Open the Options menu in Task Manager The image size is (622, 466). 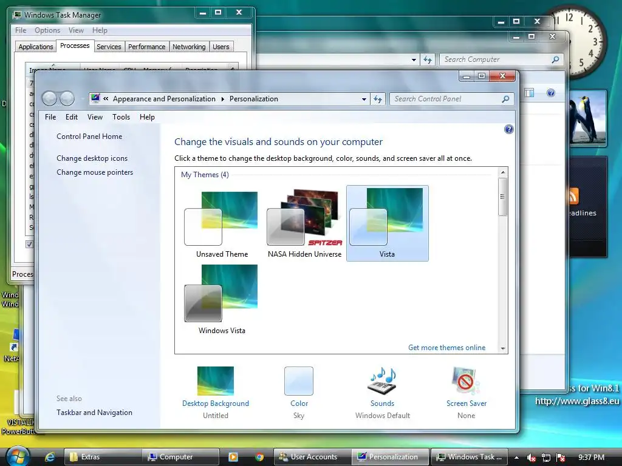47,30
